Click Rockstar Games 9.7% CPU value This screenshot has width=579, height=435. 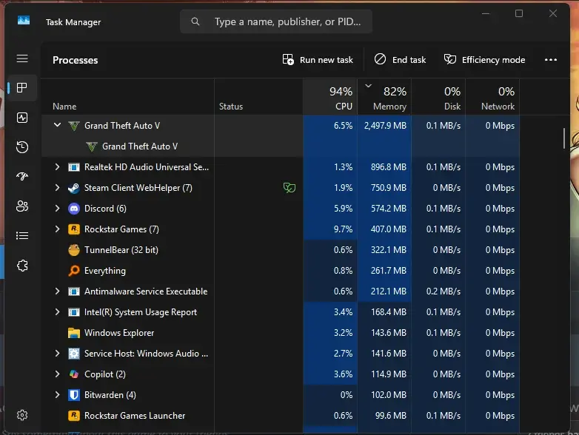coord(343,229)
